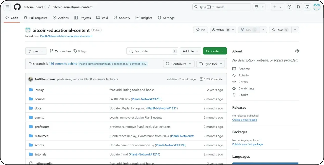This screenshot has width=324, height=165.
Task: Pin this repository
Action: click(x=200, y=30)
